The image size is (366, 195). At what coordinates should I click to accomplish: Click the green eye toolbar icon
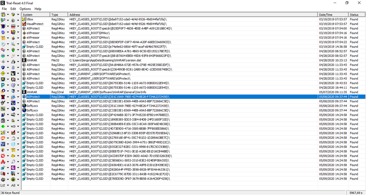(x=3, y=126)
